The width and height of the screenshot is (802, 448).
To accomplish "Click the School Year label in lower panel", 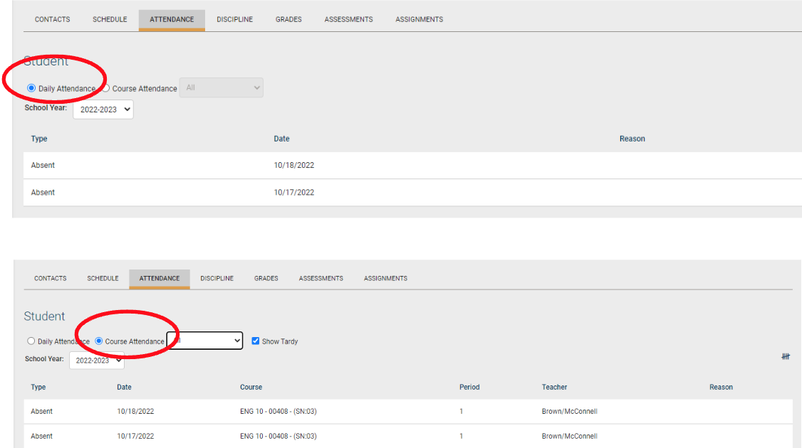I will [x=44, y=359].
